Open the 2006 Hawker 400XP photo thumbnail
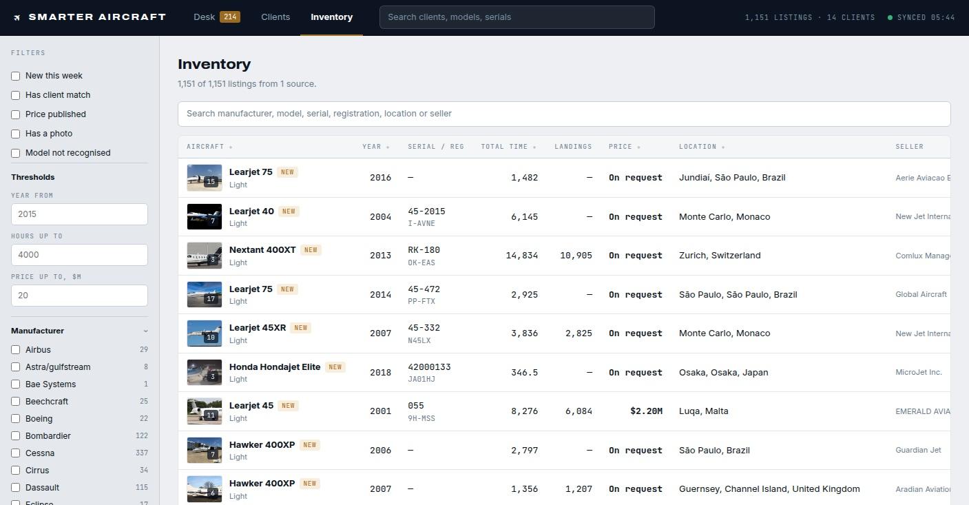The width and height of the screenshot is (969, 505). [205, 450]
